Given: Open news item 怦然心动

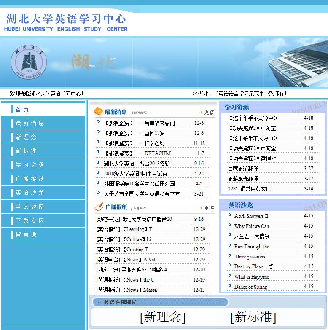Looking at the screenshot, I should (x=134, y=143).
